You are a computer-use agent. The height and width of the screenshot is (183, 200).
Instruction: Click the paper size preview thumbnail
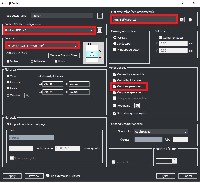pos(93,53)
